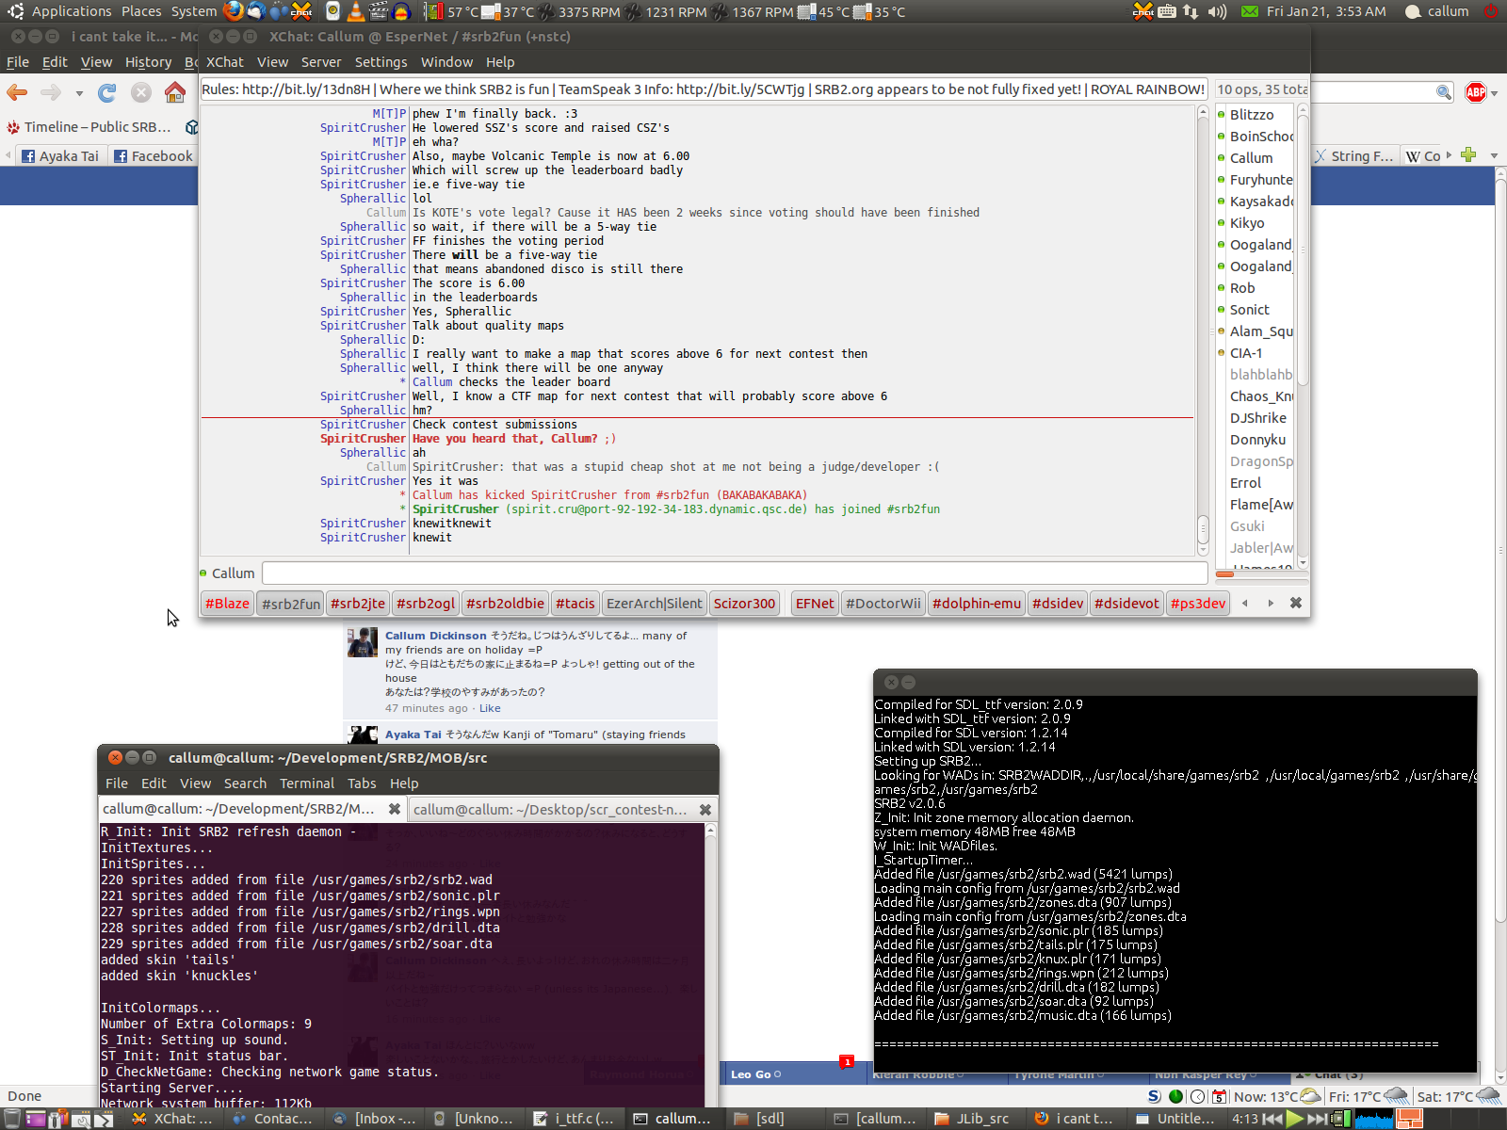Viewport: 1507px width, 1130px height.
Task: Switch to EFNet server tab
Action: [815, 604]
